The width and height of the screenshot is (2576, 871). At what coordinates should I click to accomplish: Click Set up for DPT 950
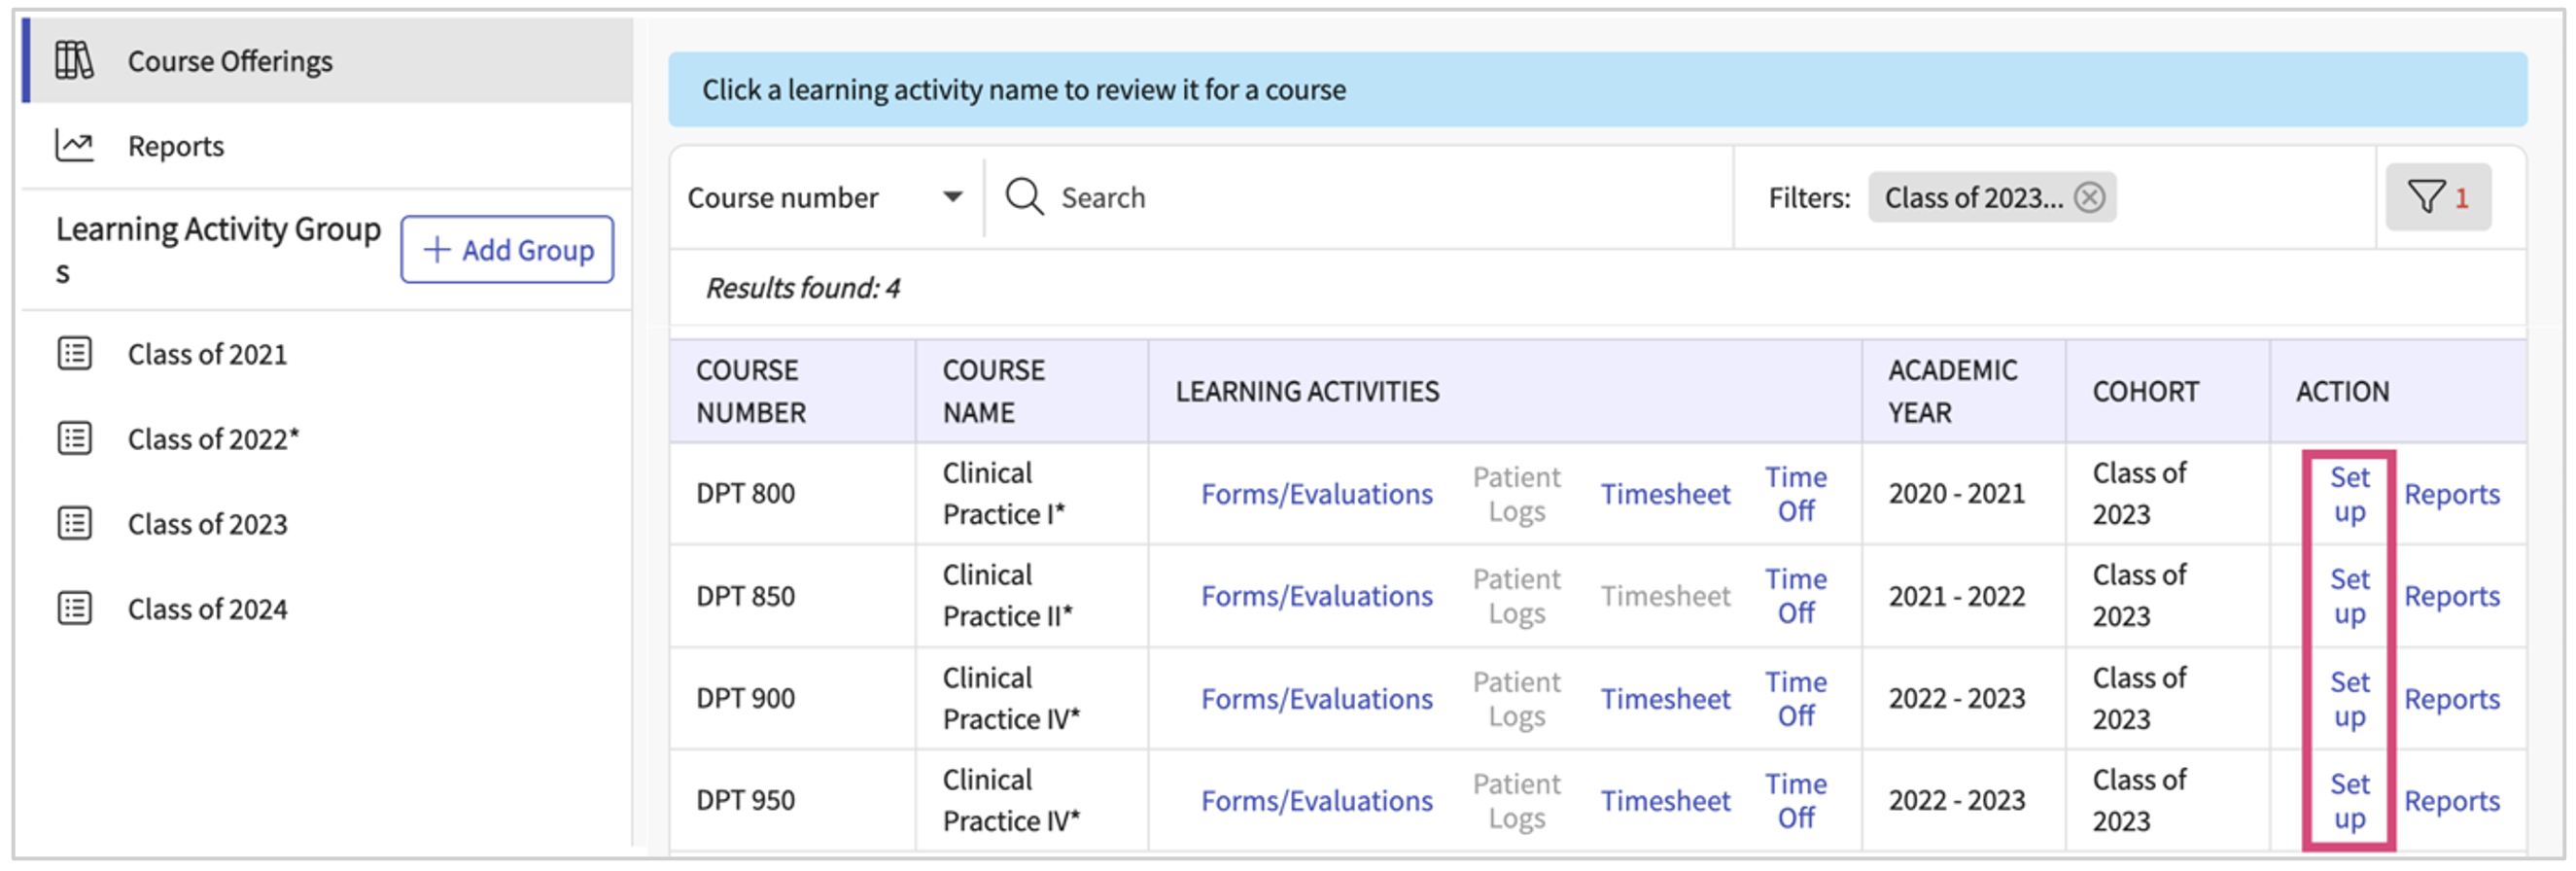click(x=2349, y=801)
